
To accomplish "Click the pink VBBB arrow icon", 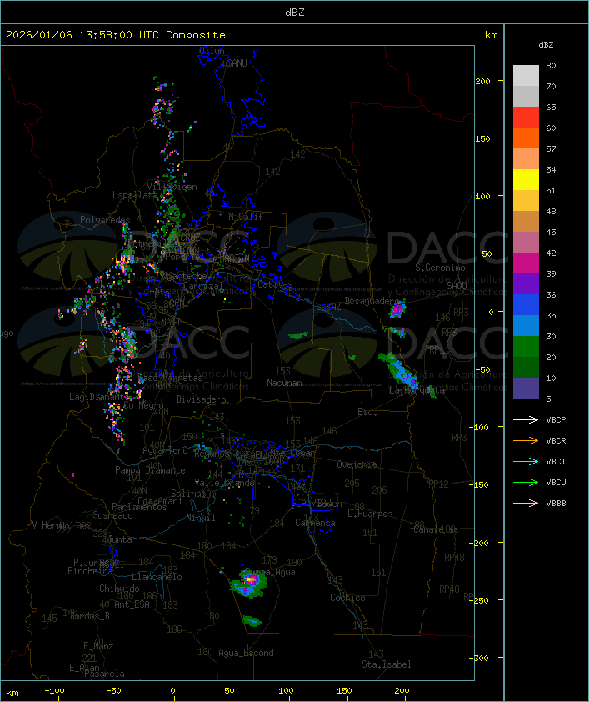I will coord(525,503).
